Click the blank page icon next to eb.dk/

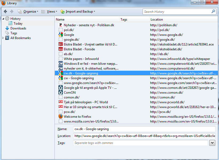pos(60,54)
